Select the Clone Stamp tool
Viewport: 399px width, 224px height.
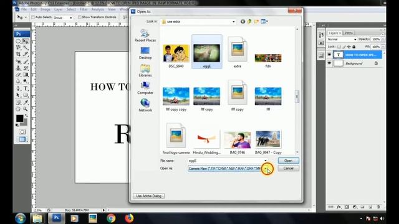(x=18, y=68)
